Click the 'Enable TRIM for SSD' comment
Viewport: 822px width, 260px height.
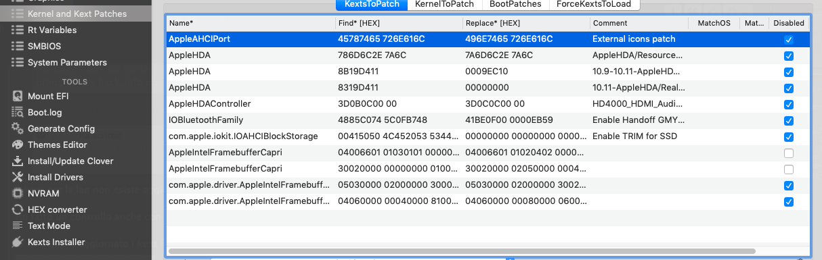[x=635, y=136]
